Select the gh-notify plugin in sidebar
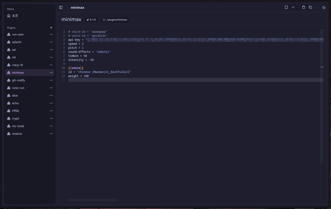Screen dimensions: 331x209 click(18, 81)
